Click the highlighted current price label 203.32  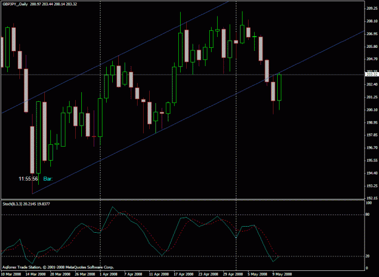(x=372, y=75)
